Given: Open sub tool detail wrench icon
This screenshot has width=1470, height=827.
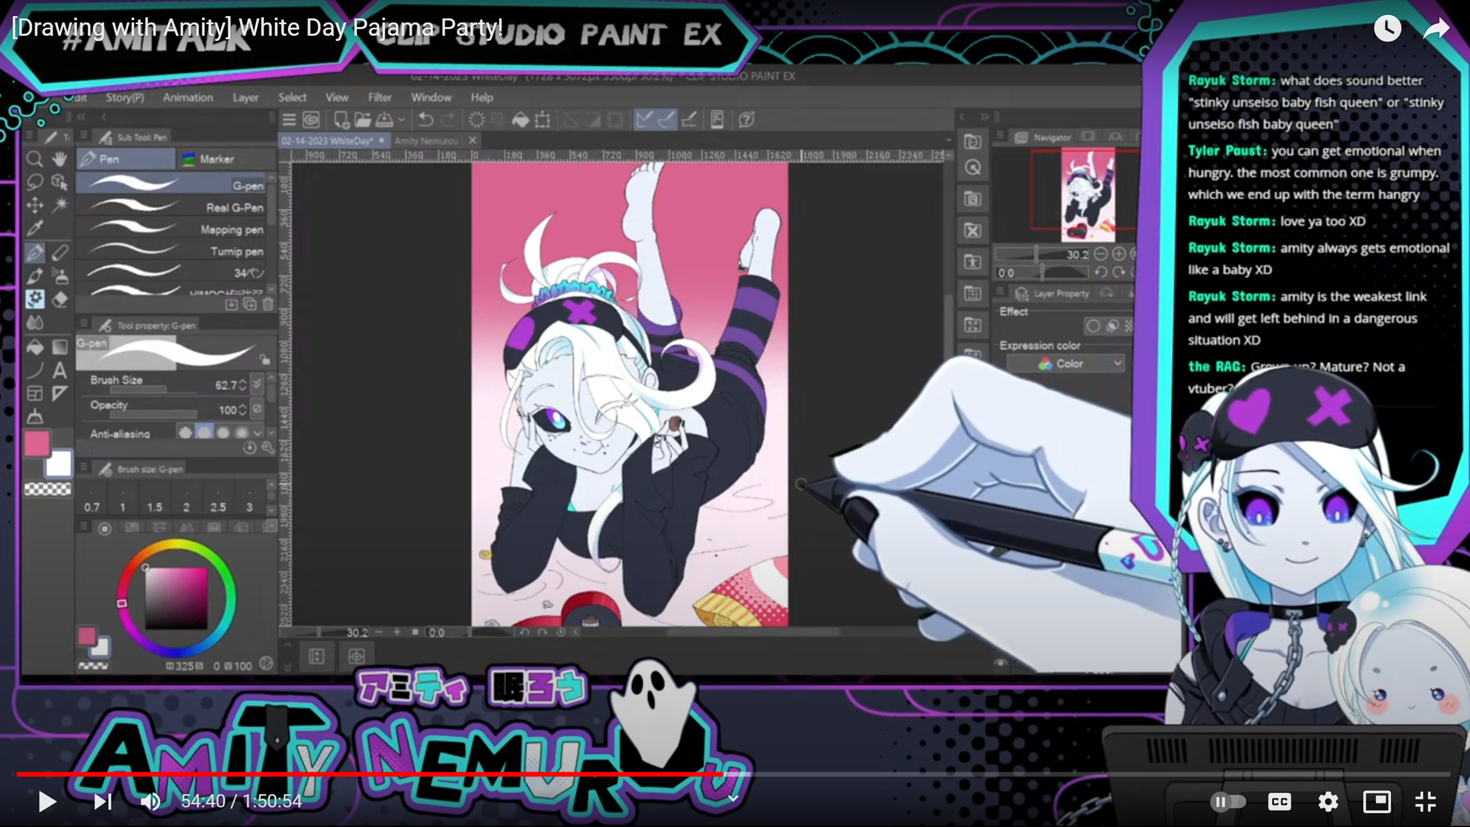Looking at the screenshot, I should (x=268, y=448).
